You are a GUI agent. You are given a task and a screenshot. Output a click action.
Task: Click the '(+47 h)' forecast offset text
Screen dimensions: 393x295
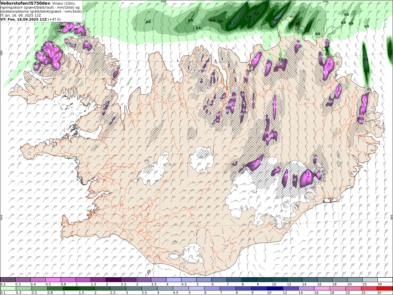coord(54,19)
